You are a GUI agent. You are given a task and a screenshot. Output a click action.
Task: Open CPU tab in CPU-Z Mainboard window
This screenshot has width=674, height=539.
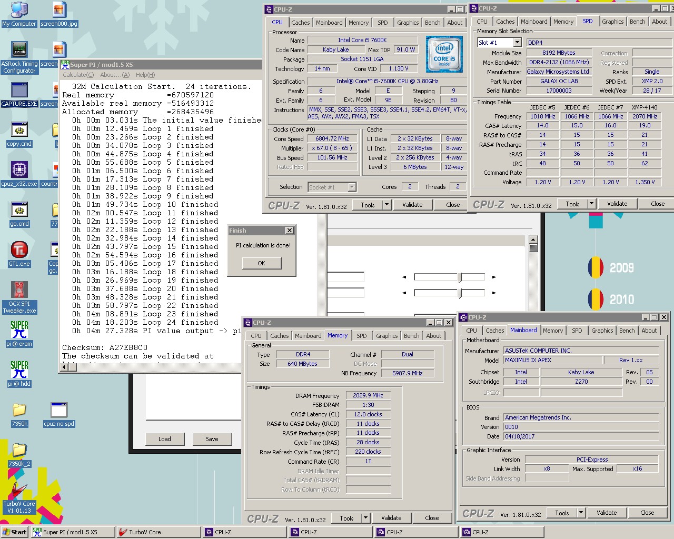tap(471, 331)
